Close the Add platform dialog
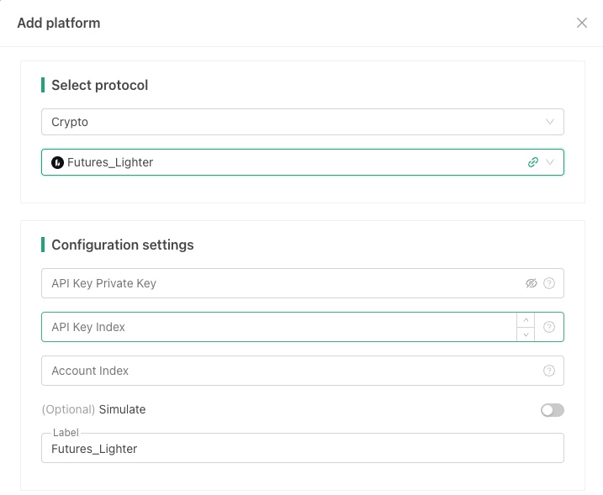Viewport: 603px width, 495px height. point(581,23)
